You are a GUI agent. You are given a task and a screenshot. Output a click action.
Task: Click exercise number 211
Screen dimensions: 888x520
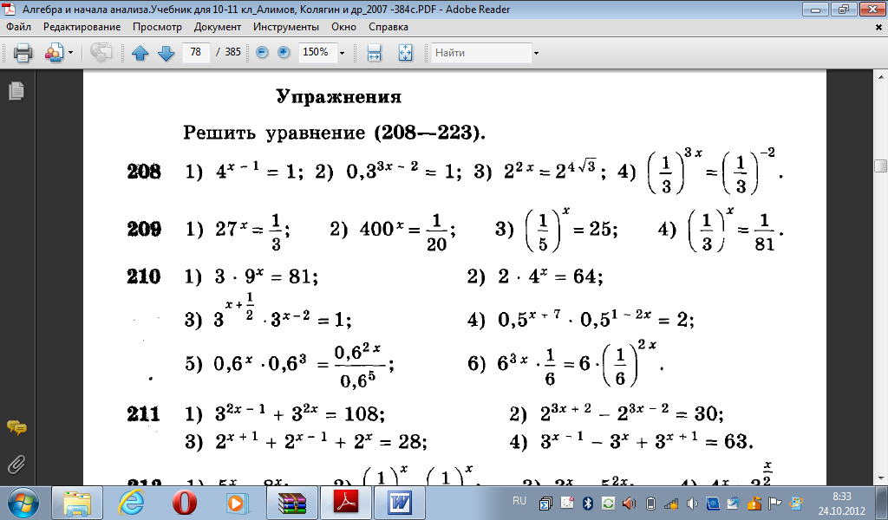[144, 414]
